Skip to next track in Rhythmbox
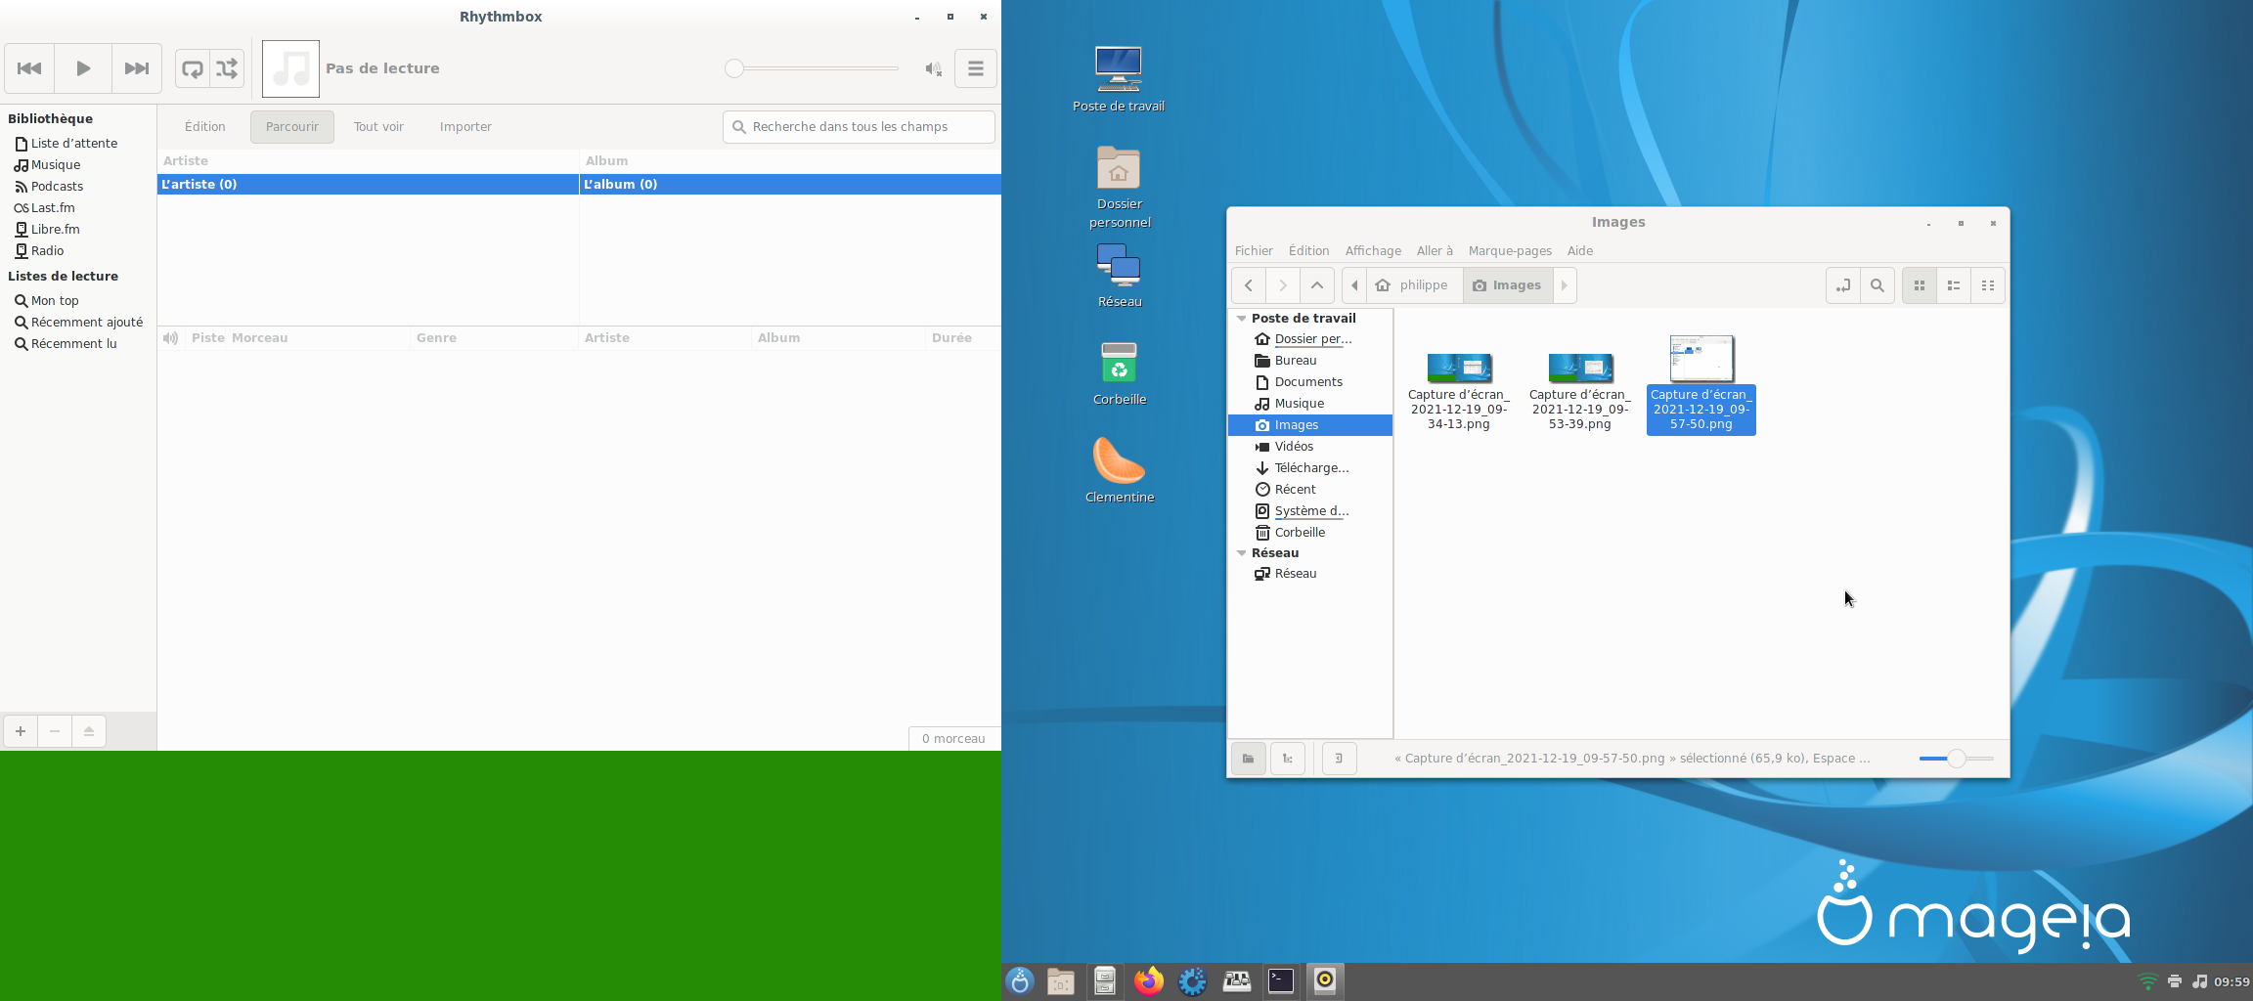 (x=137, y=68)
